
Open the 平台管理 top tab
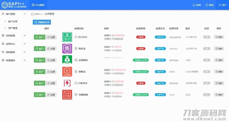[x=38, y=5]
